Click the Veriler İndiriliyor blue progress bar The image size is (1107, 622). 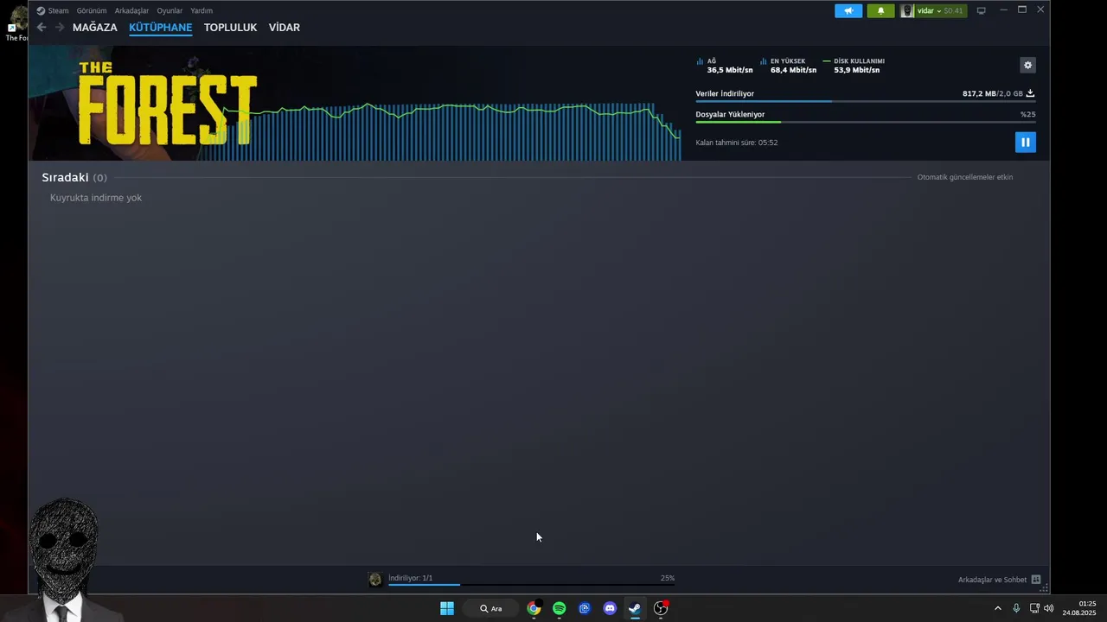tap(866, 101)
